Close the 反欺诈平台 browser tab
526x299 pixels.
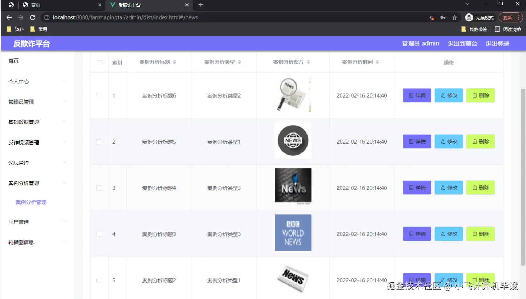pos(187,5)
